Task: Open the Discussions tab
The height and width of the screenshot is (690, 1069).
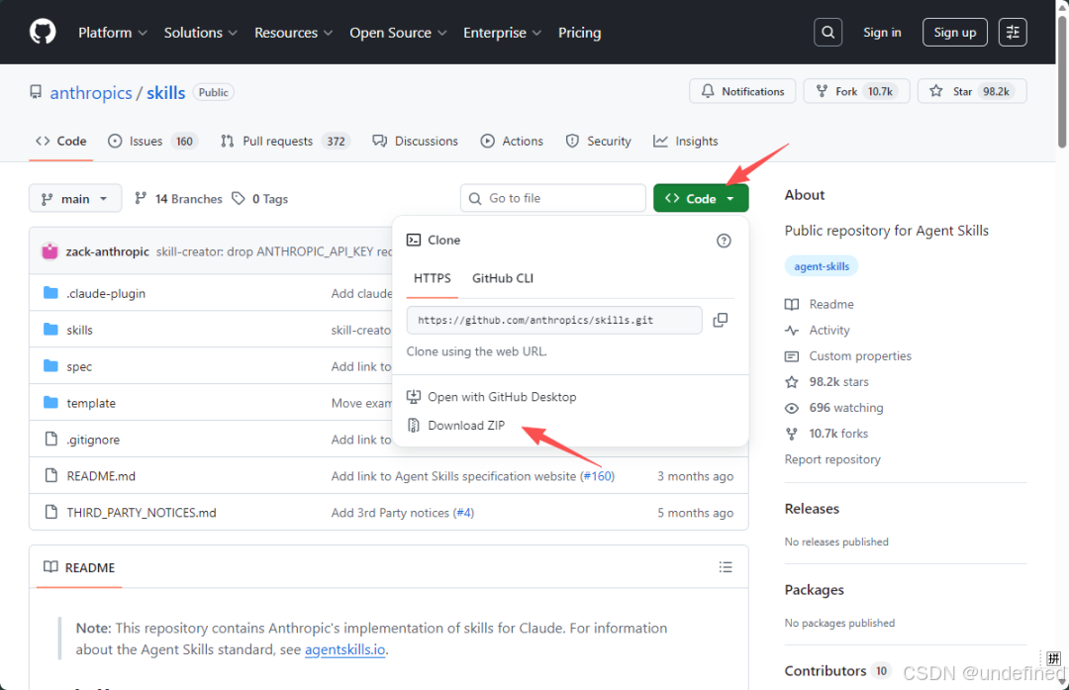Action: coord(415,142)
